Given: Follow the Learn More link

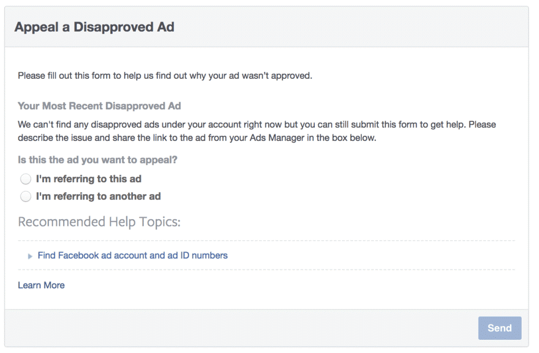Looking at the screenshot, I should 41,285.
